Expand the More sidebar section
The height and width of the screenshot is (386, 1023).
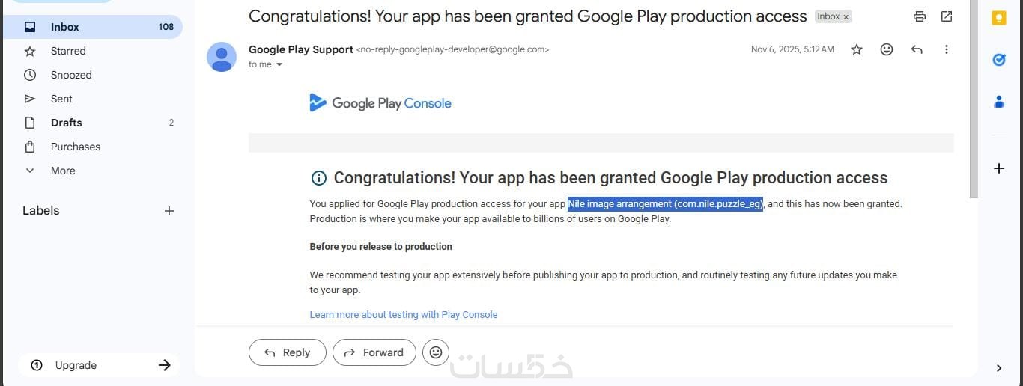(63, 171)
